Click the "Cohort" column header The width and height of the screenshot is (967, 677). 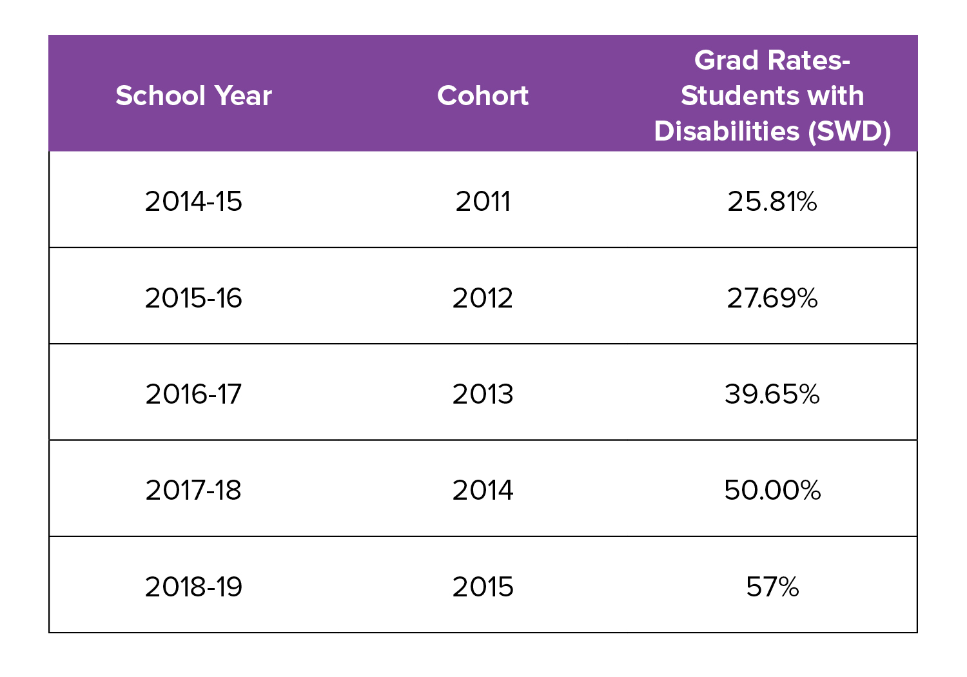pos(483,96)
